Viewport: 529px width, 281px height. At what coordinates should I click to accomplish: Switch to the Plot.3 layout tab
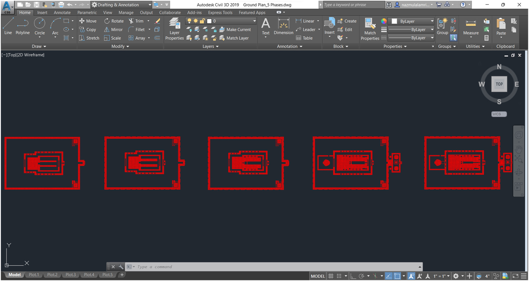70,275
